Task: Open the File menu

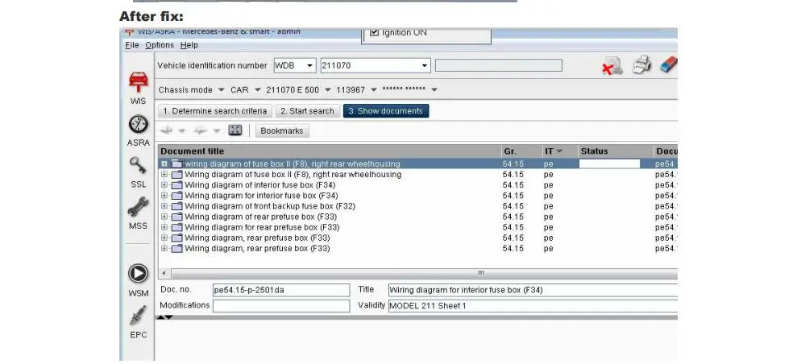Action: tap(131, 45)
